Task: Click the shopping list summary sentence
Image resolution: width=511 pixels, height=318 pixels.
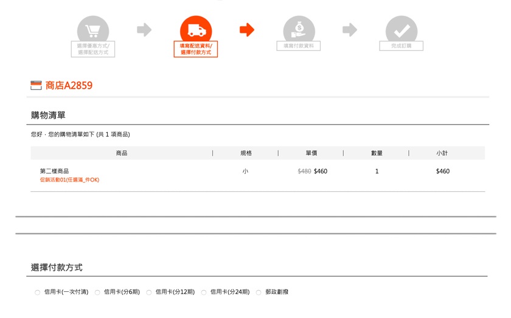Action: pos(80,134)
